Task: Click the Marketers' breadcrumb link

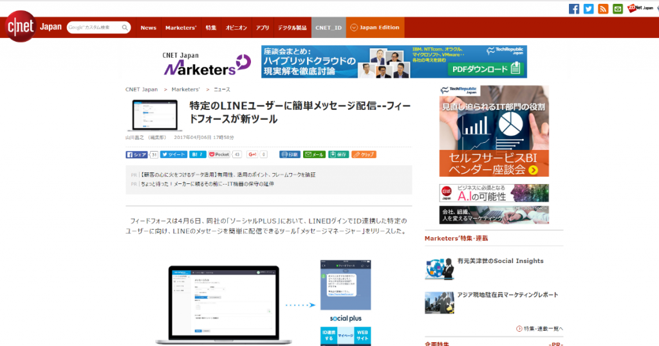Action: (185, 89)
